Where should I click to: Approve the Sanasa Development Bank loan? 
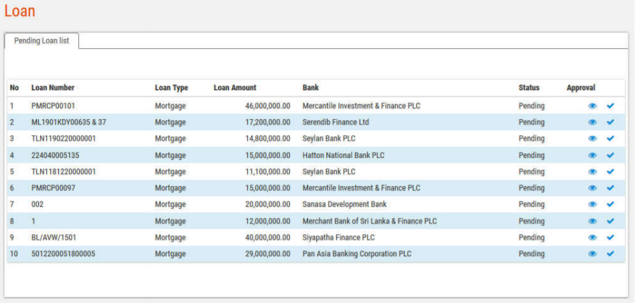tap(610, 204)
